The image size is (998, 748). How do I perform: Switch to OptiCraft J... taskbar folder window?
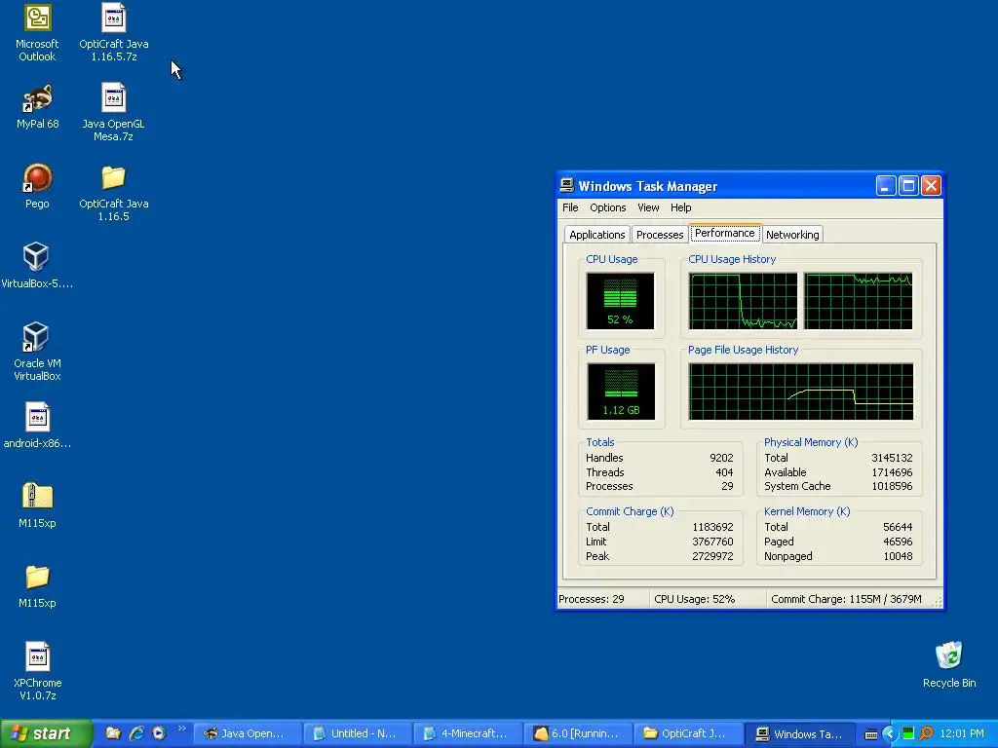688,733
